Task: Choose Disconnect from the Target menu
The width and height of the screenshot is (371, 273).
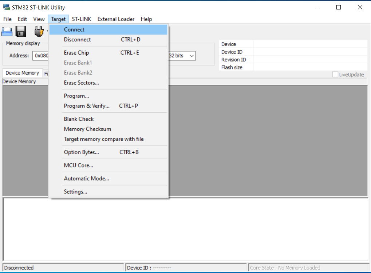Action: 78,40
